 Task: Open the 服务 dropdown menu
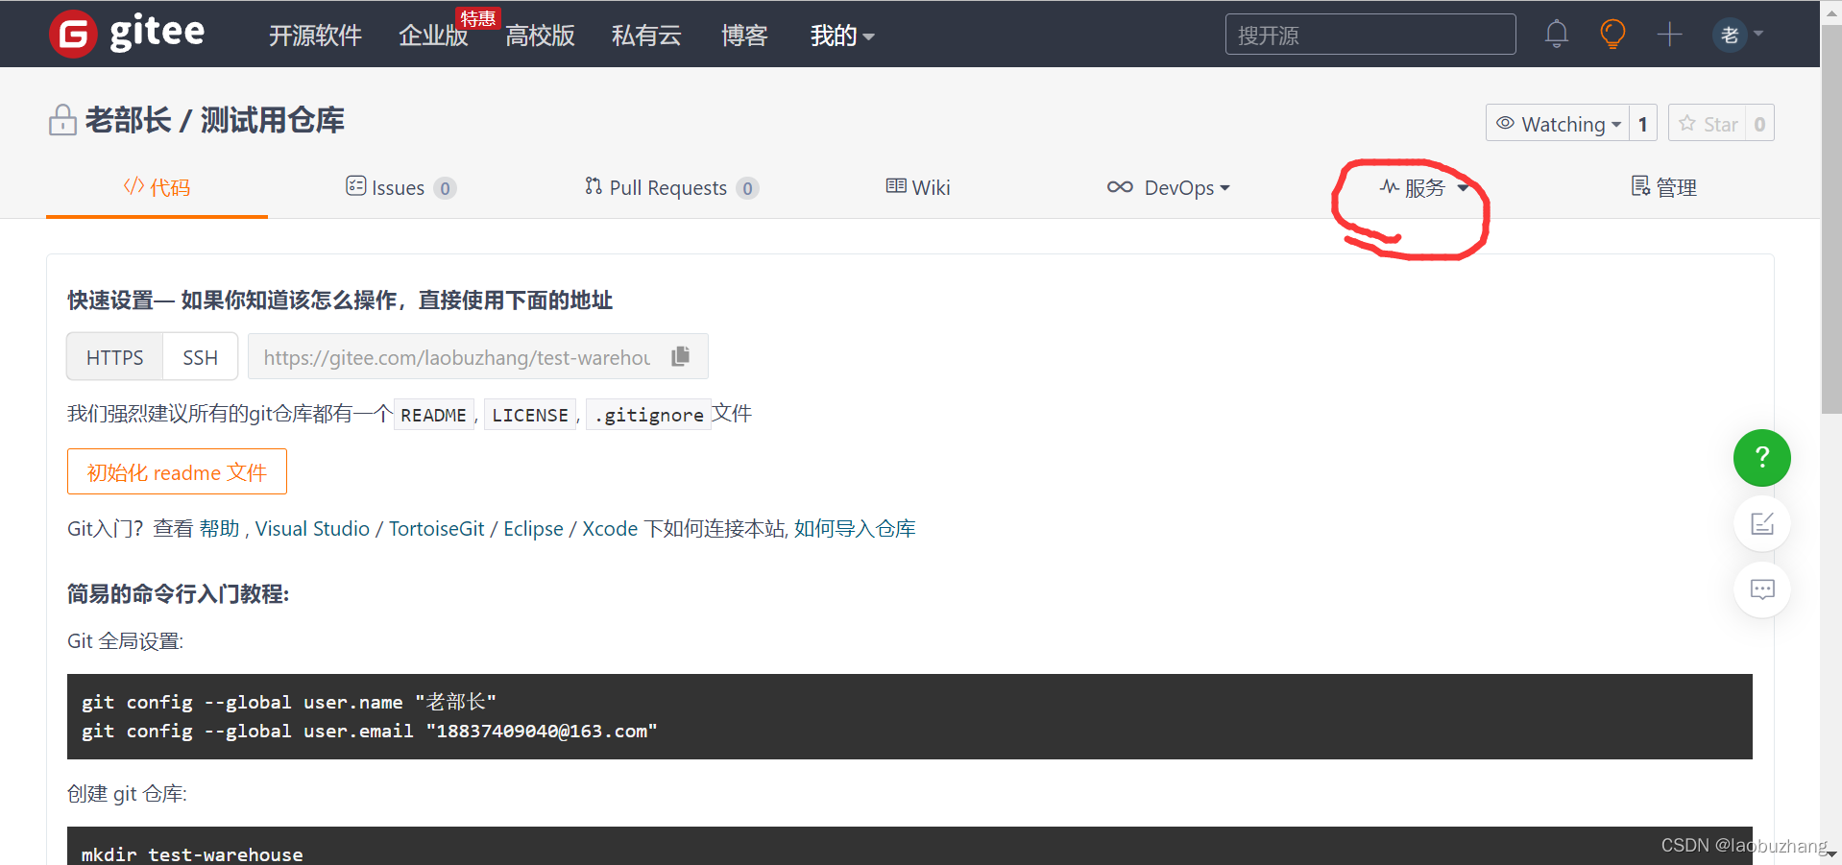[1423, 187]
